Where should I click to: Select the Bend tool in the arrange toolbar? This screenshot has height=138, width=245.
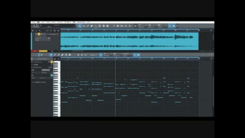tap(103, 26)
